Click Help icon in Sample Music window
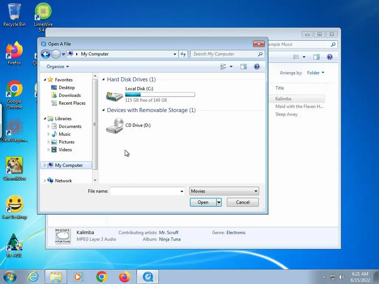 [330, 57]
